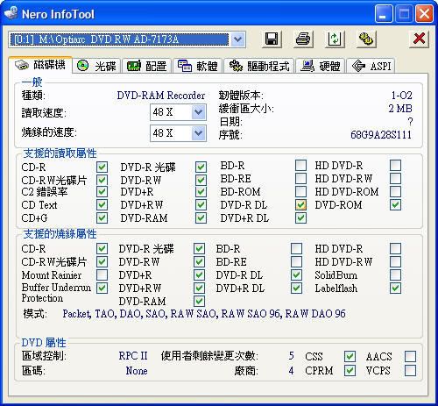Toggle DVD-ROM read checkbox
This screenshot has height=406, width=438.
tap(395, 205)
